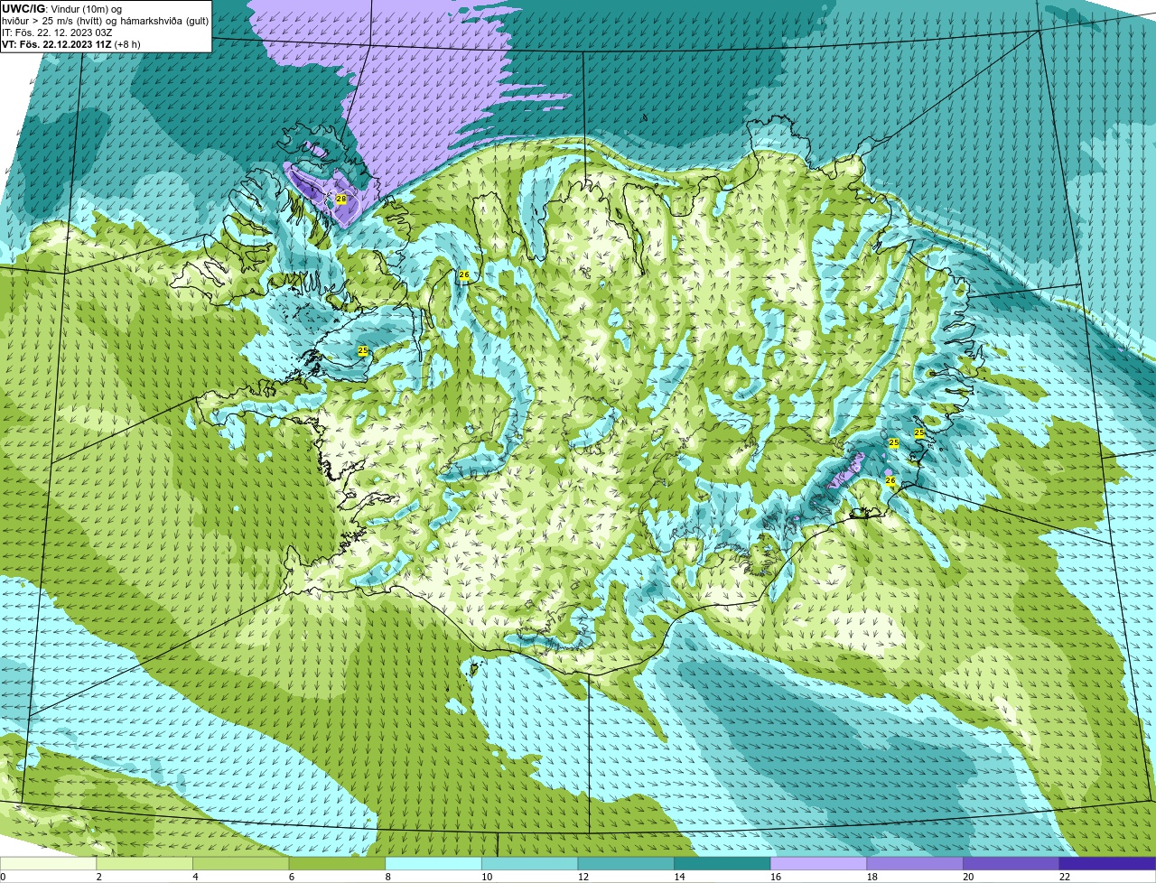Click the legend scale number "0"
1156x883 pixels.
point(3,877)
